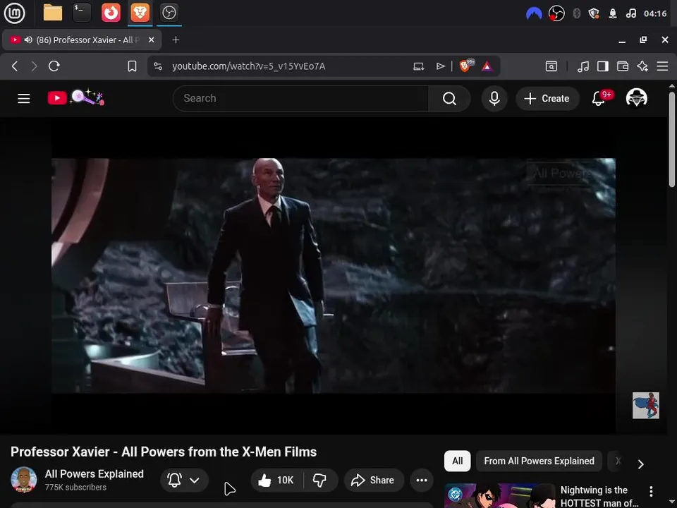Open Nightwing is the HOTTEST video title
This screenshot has height=508, width=677.
[x=599, y=496]
